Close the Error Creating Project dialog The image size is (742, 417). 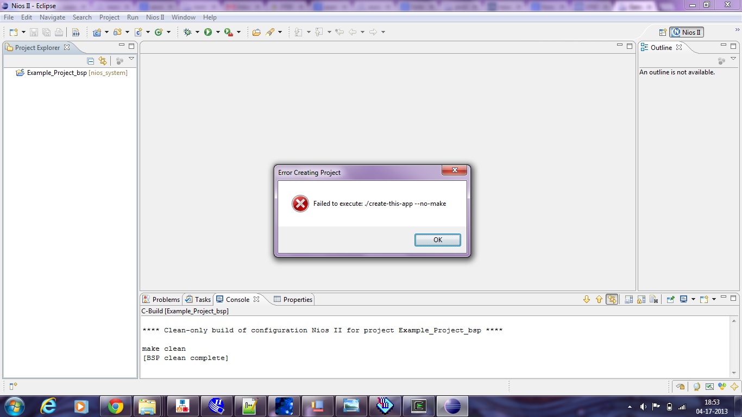(x=454, y=170)
